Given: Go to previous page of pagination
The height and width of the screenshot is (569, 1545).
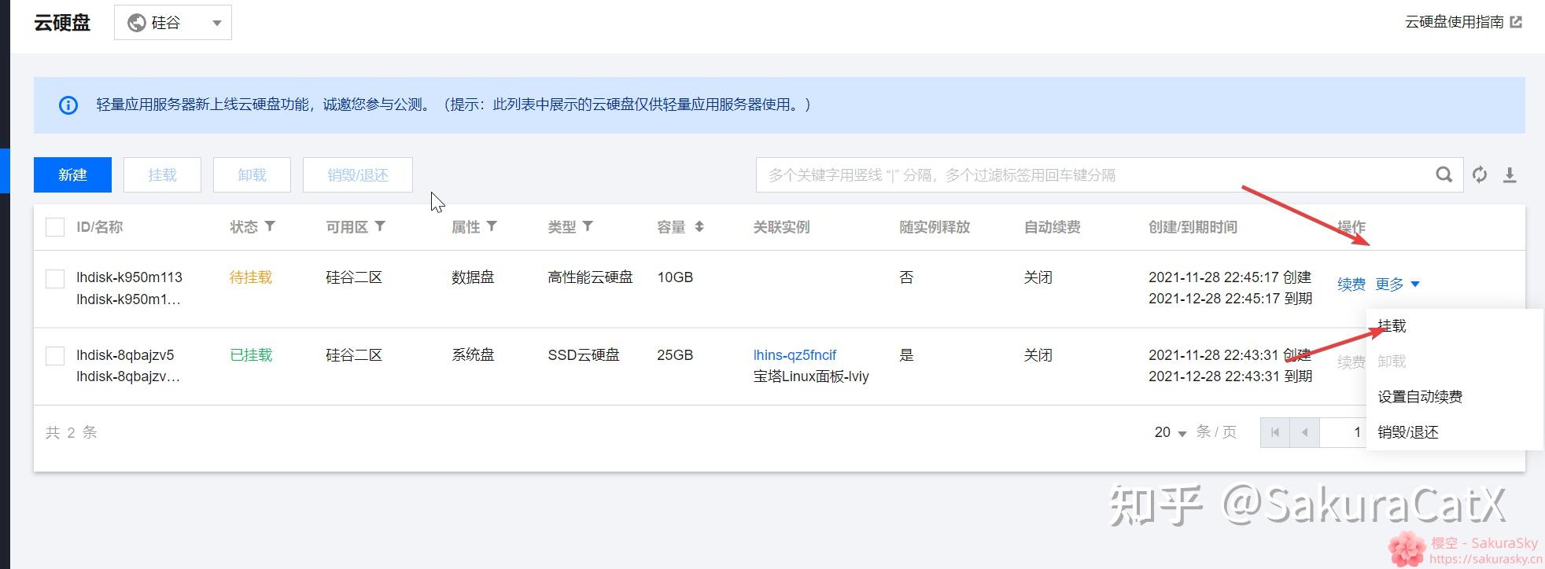Looking at the screenshot, I should pos(1305,432).
